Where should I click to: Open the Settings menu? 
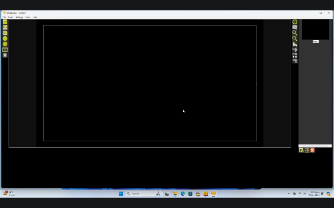[19, 17]
